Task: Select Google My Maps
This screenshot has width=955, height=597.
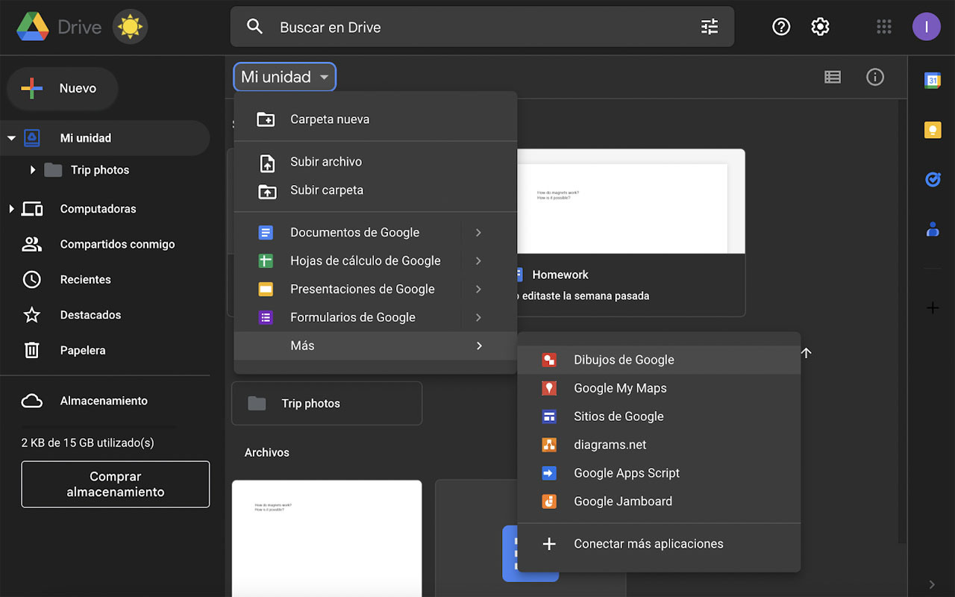Action: [659, 388]
